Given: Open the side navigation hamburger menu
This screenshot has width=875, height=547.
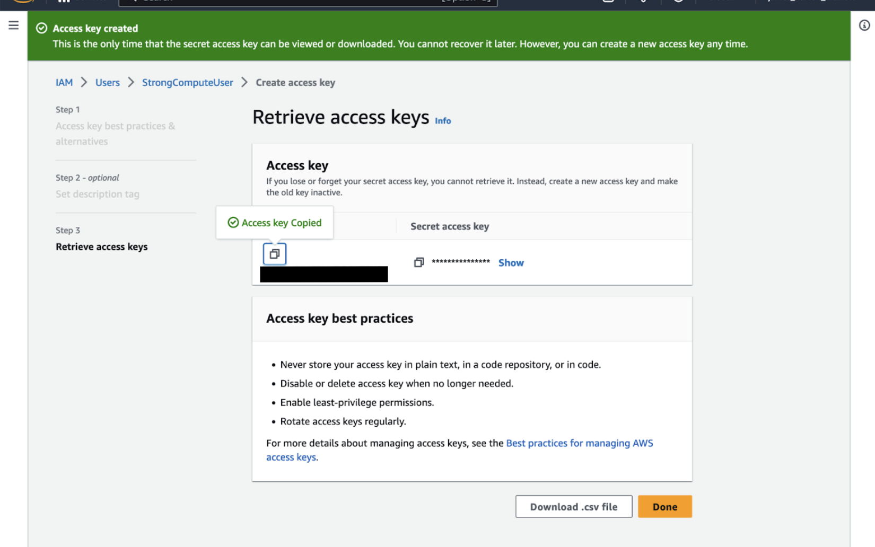Looking at the screenshot, I should 14,25.
